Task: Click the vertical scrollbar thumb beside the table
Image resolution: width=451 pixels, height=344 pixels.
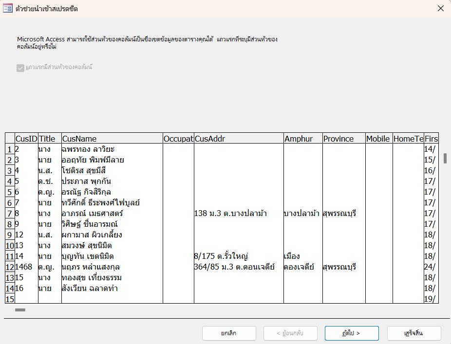Action: 445,159
